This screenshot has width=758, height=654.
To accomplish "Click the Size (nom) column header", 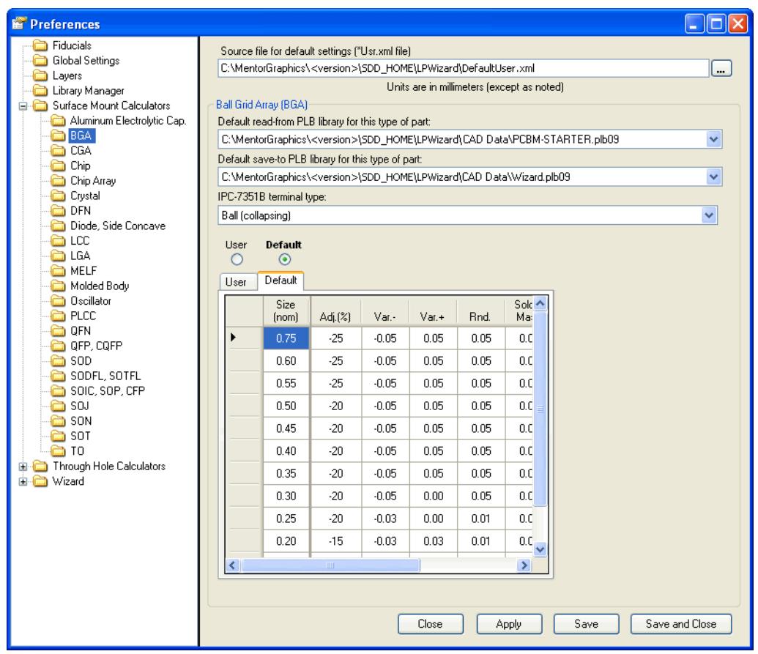I will (x=286, y=311).
